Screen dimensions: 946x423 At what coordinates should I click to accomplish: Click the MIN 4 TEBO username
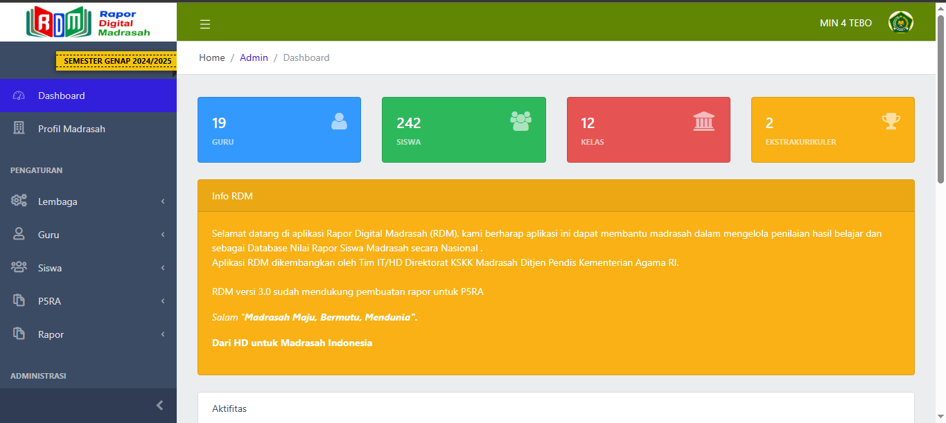[846, 23]
